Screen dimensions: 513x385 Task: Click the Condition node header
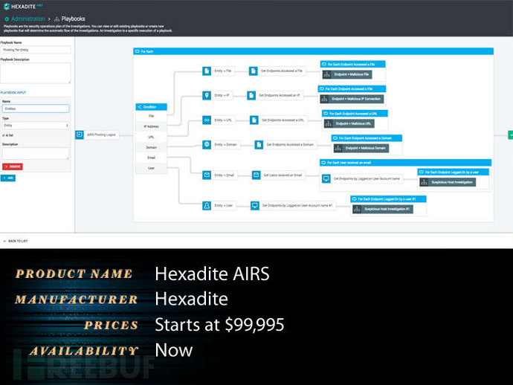click(151, 107)
